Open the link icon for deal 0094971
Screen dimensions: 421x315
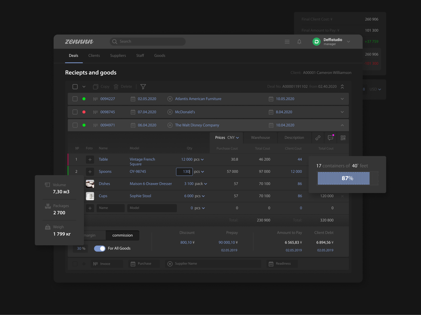318,138
